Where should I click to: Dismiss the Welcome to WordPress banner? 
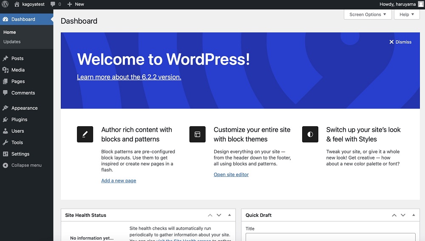[400, 42]
